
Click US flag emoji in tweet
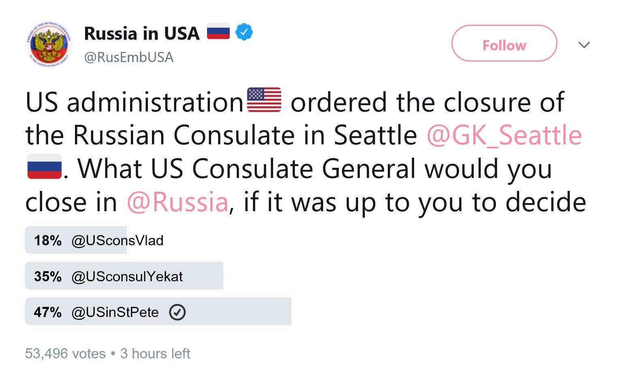click(264, 100)
